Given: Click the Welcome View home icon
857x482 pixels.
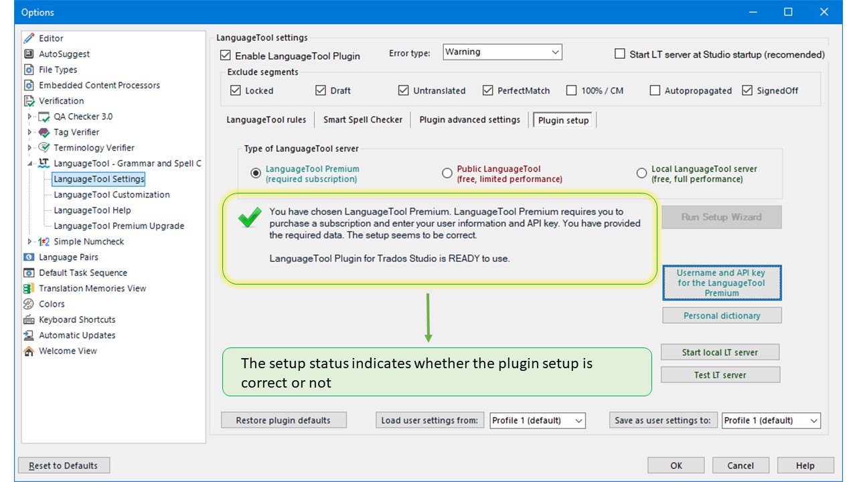Looking at the screenshot, I should tap(29, 351).
